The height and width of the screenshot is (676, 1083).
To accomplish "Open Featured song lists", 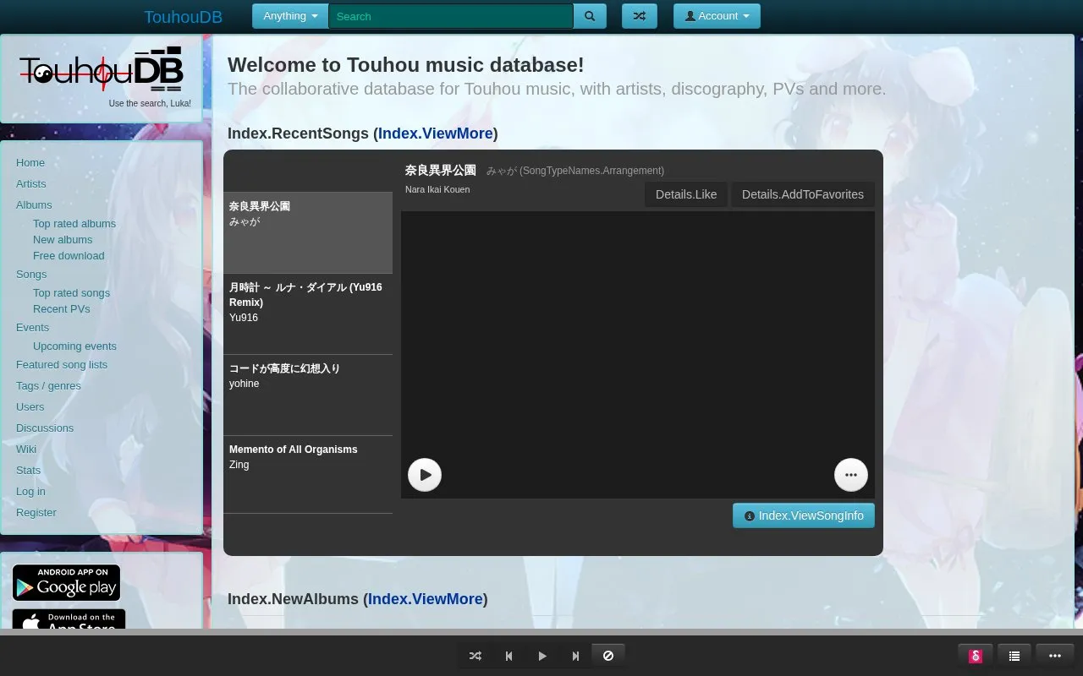I will point(62,365).
